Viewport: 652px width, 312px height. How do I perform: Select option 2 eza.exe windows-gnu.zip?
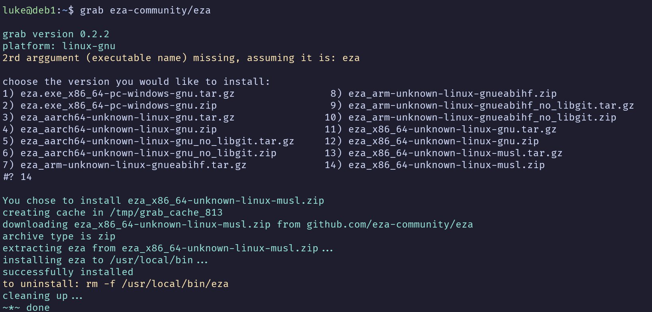[110, 105]
